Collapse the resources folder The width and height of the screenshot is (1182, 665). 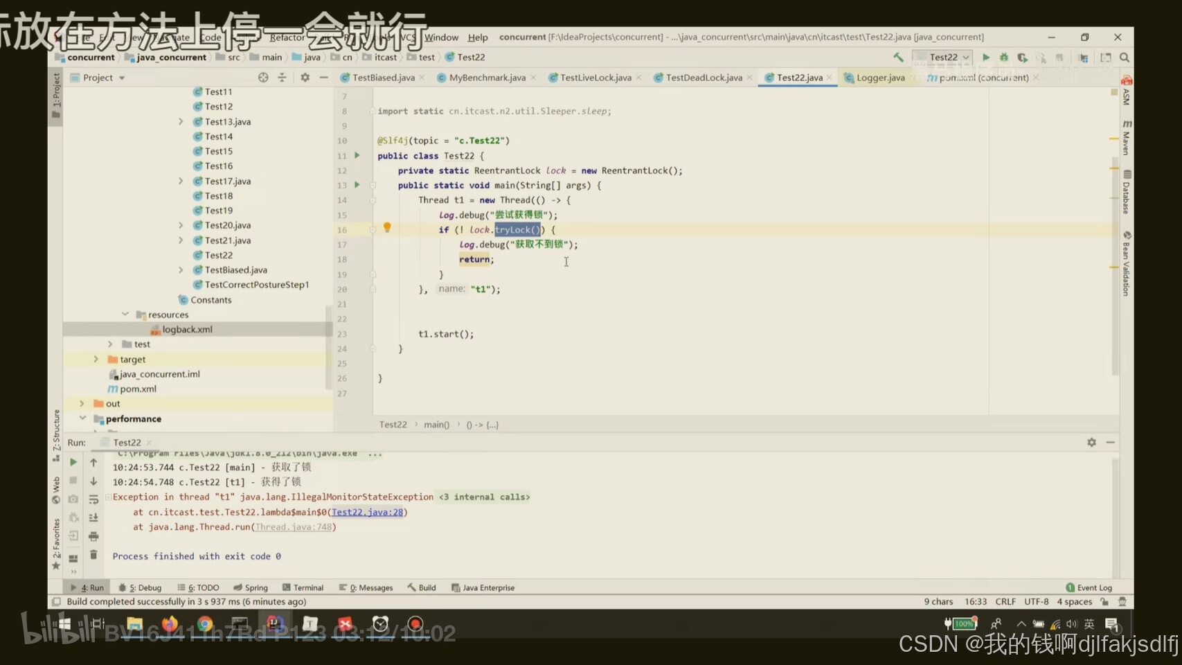(x=125, y=314)
